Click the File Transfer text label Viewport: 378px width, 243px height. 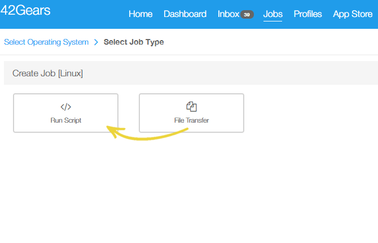191,120
